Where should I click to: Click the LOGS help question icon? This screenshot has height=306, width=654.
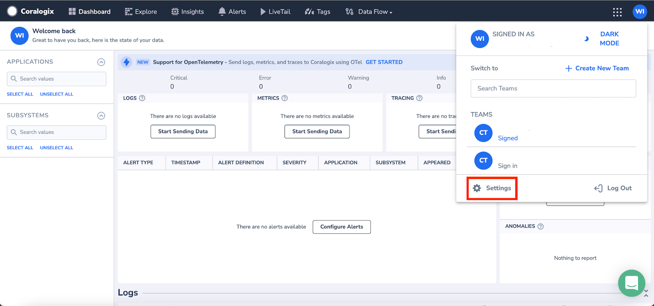coord(142,98)
